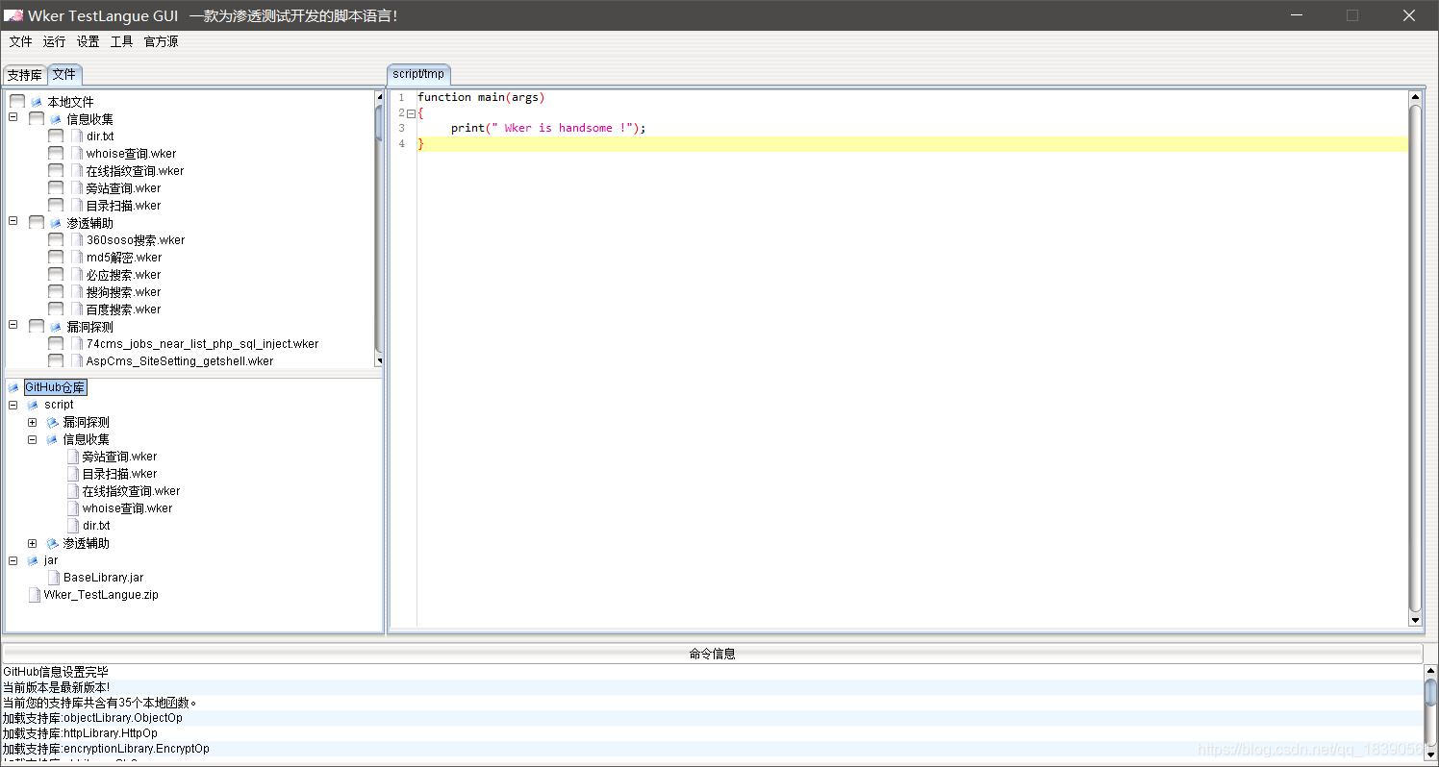Image resolution: width=1439 pixels, height=767 pixels.
Task: Collapse the GitHub script folder
Action: click(x=13, y=405)
